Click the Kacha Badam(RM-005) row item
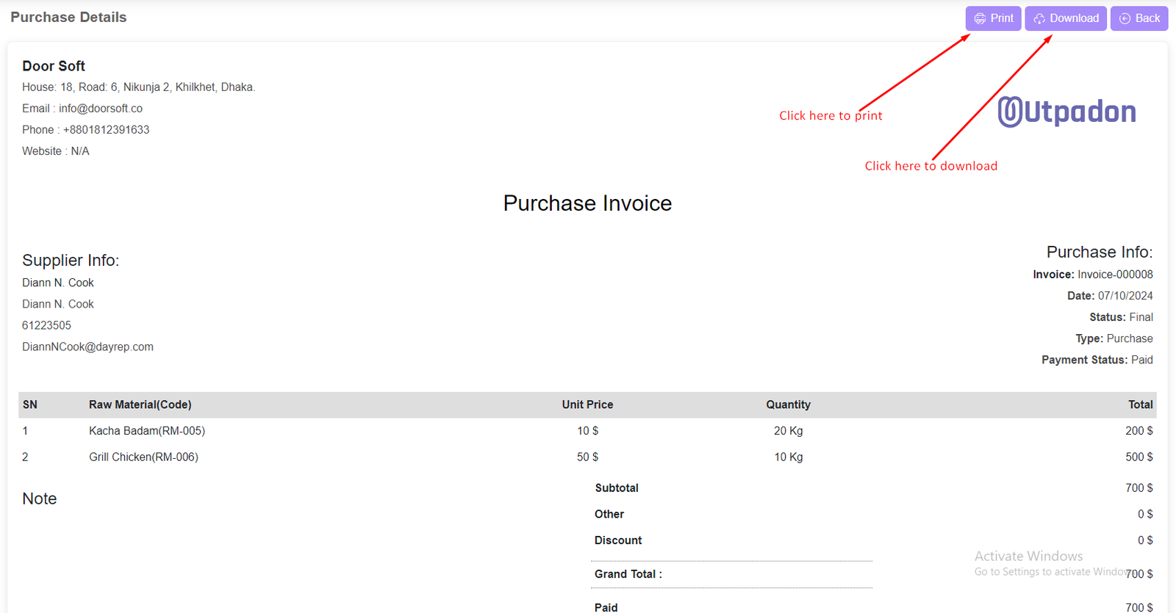The image size is (1176, 613). click(147, 431)
